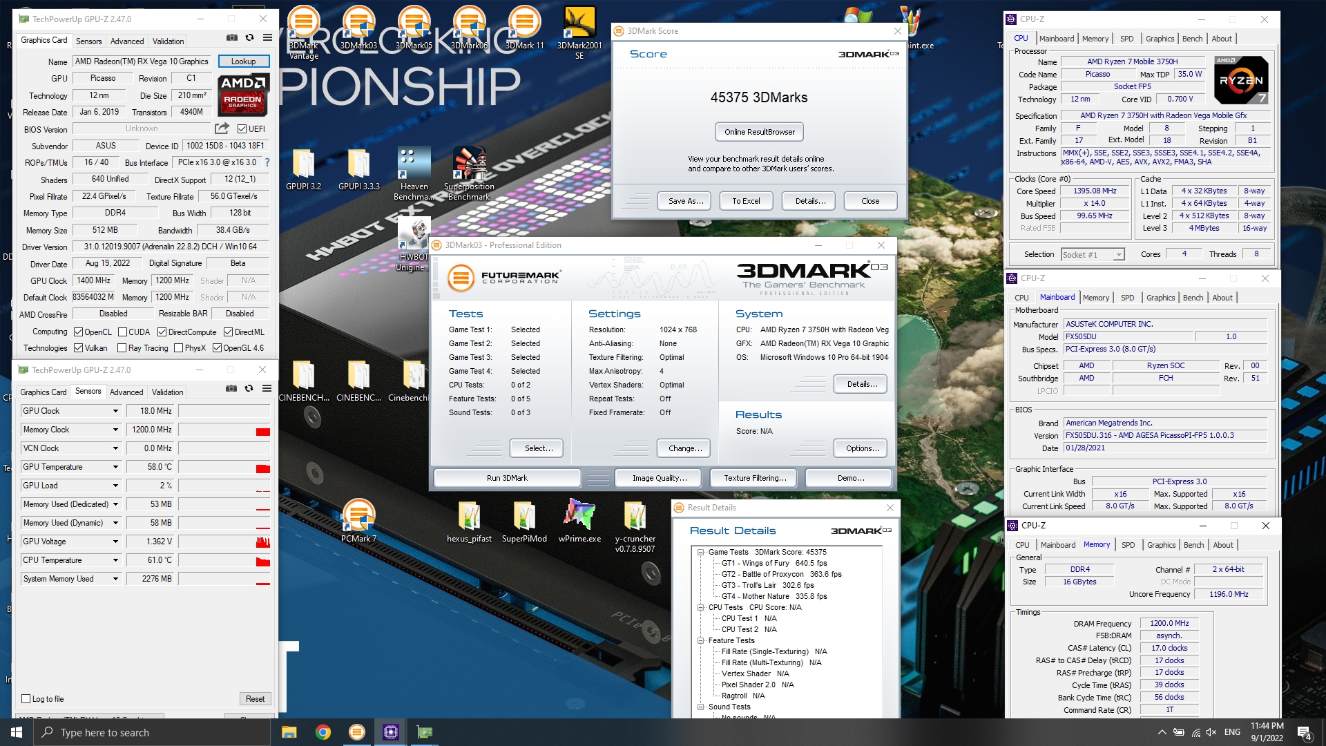
Task: Open Memory Clock sensor dropdown
Action: tap(115, 430)
